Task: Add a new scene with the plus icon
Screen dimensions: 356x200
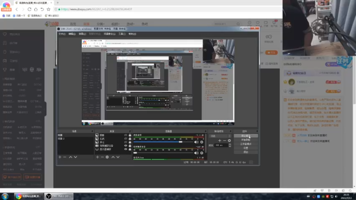Action: pyautogui.click(x=60, y=157)
